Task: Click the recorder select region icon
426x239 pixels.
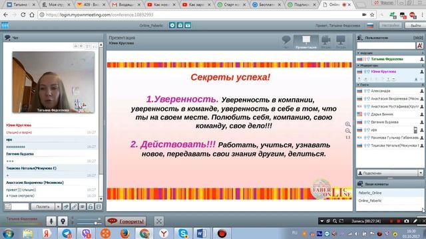Action: point(341,221)
